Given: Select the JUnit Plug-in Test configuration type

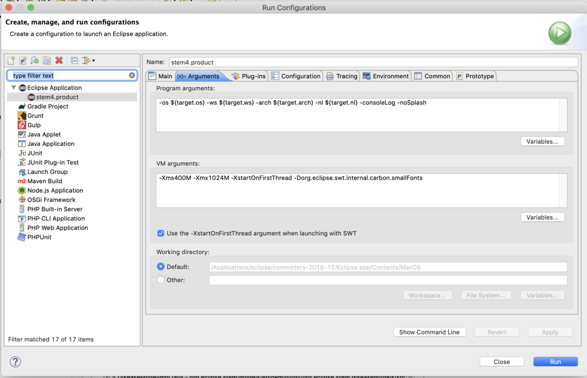Looking at the screenshot, I should click(x=53, y=163).
